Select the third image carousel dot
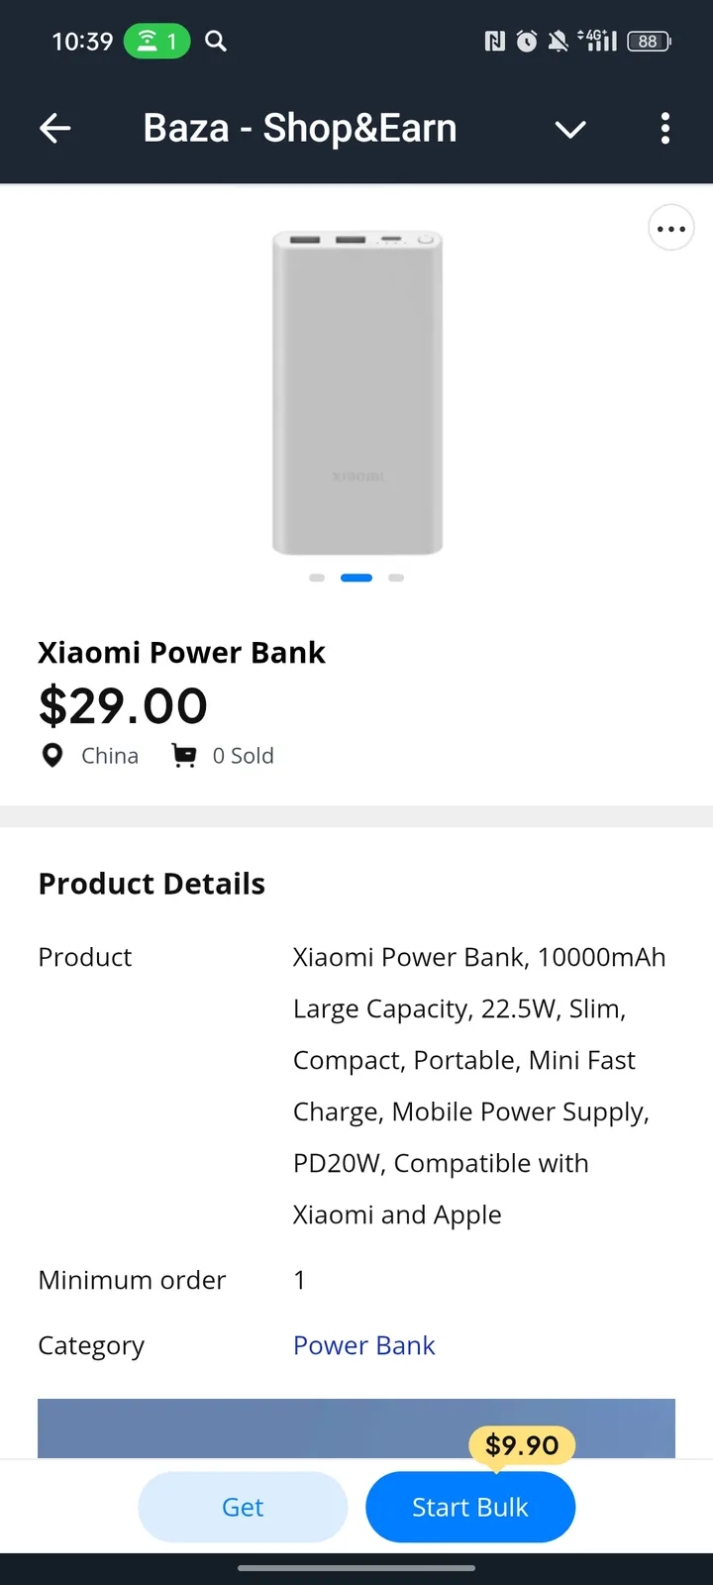This screenshot has width=713, height=1585. pos(396,578)
